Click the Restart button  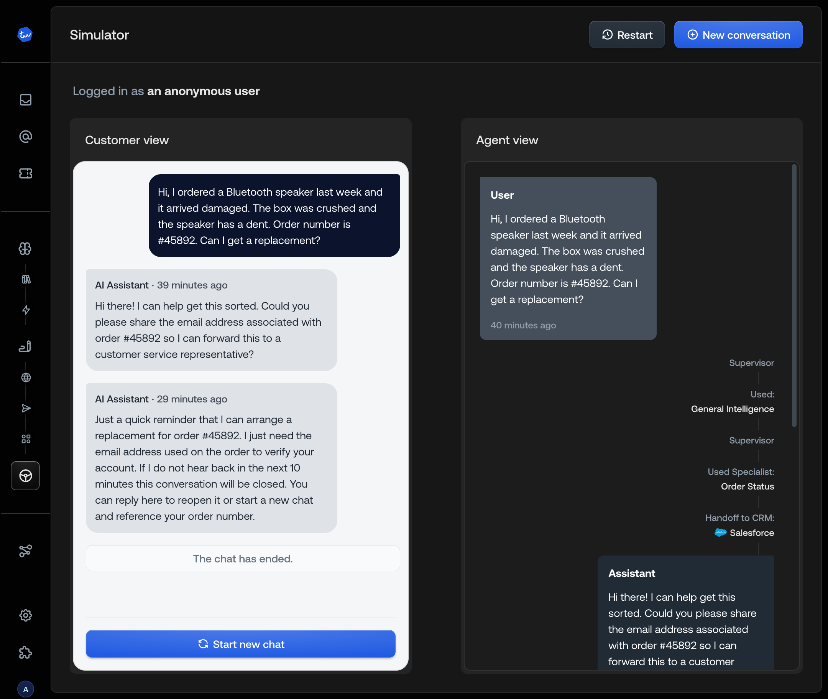tap(627, 35)
